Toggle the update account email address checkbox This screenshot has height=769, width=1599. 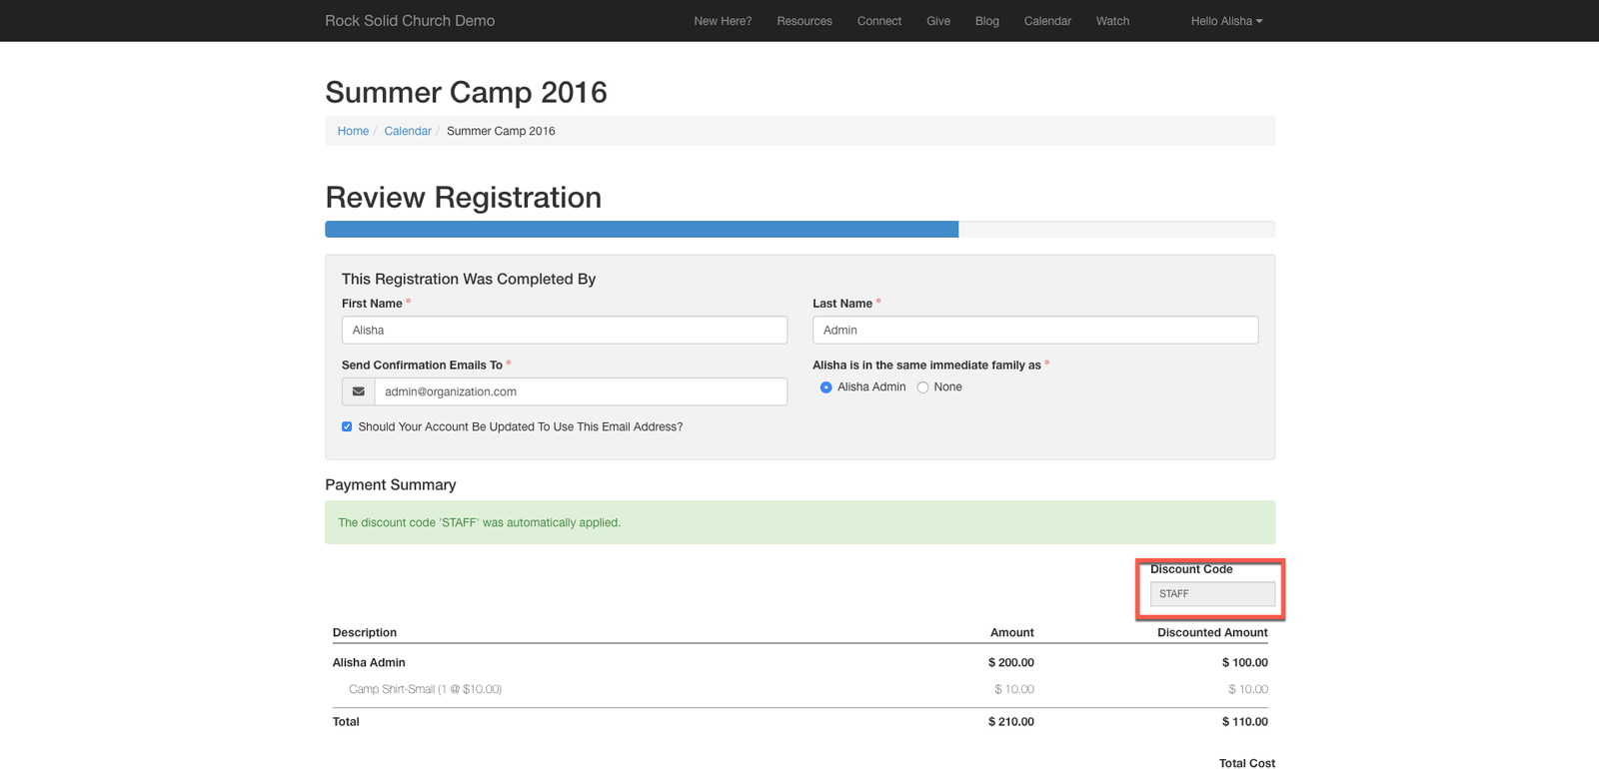click(x=347, y=426)
